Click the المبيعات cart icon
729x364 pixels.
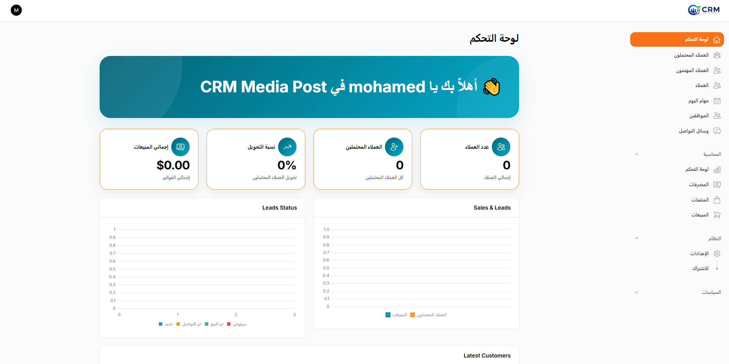pyautogui.click(x=717, y=215)
